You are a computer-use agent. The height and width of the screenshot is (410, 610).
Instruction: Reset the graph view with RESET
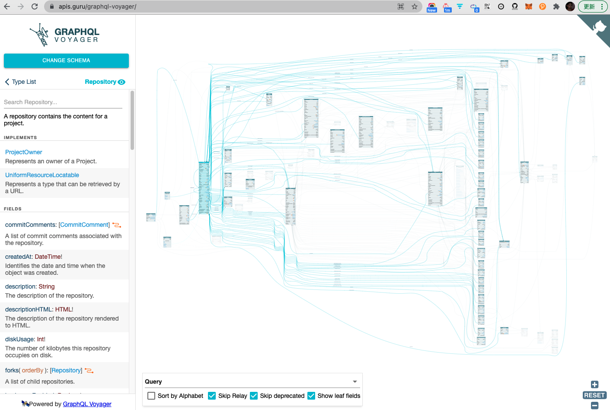tap(594, 395)
